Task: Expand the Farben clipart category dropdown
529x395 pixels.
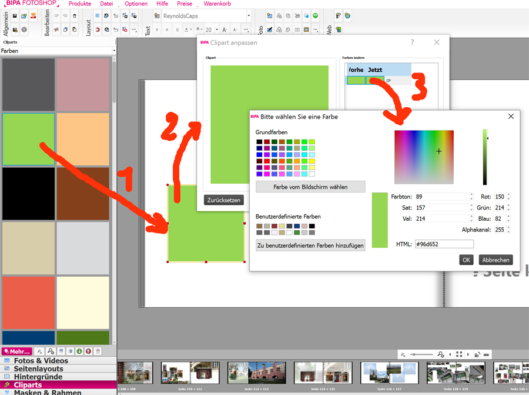Action: coord(113,51)
